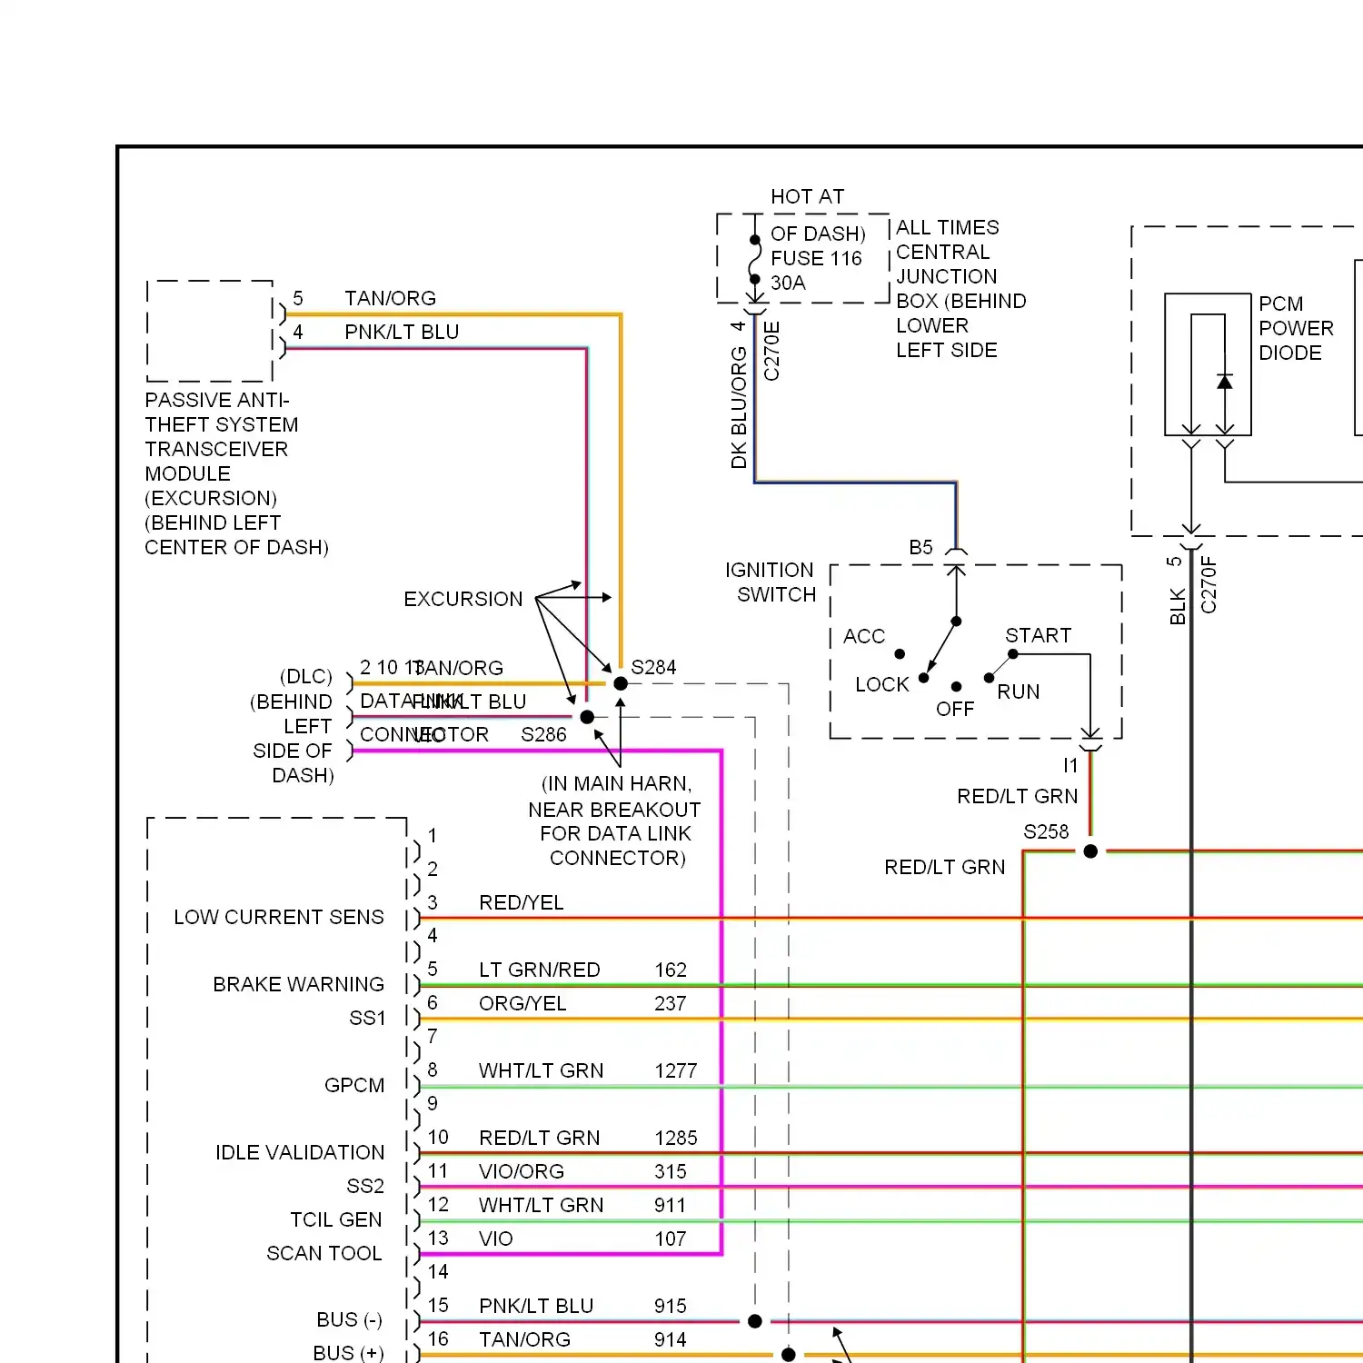Select the FUSE 116 text
Image resolution: width=1363 pixels, height=1363 pixels.
tap(816, 259)
